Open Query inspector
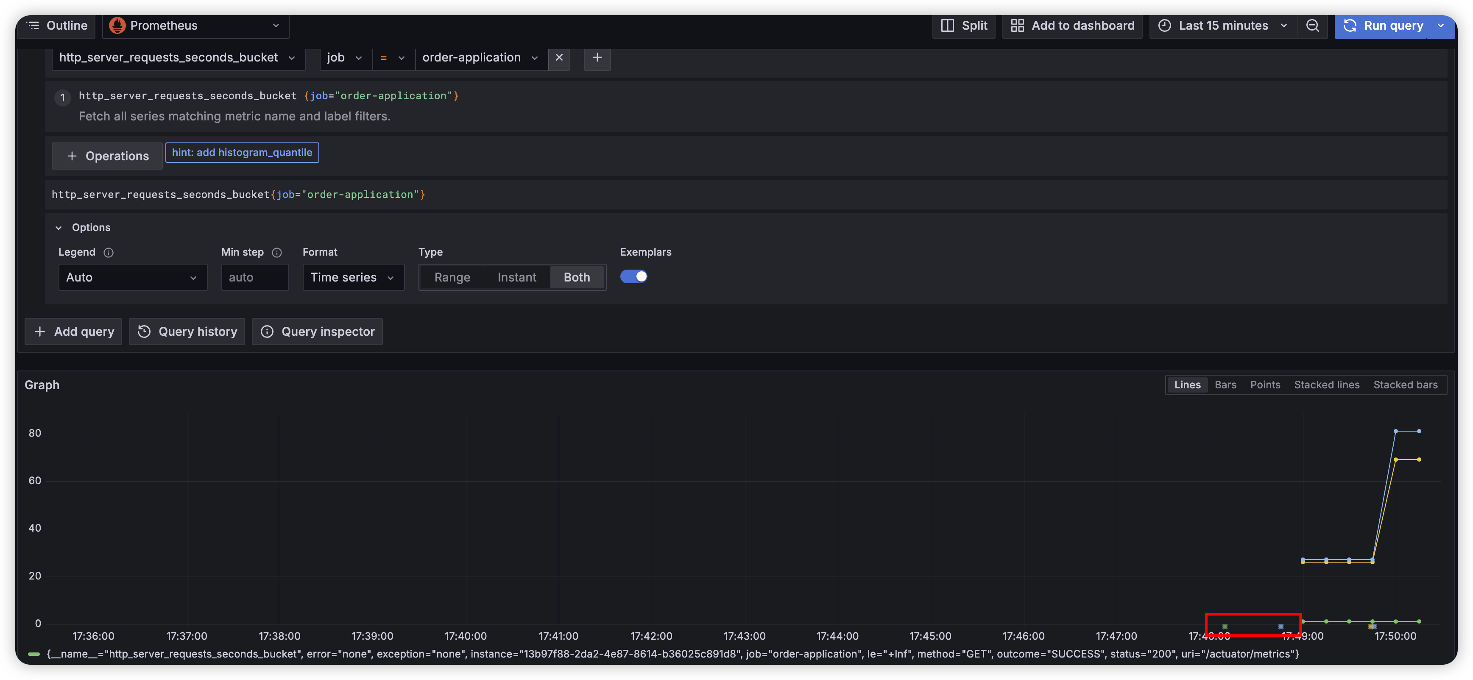 [x=317, y=332]
